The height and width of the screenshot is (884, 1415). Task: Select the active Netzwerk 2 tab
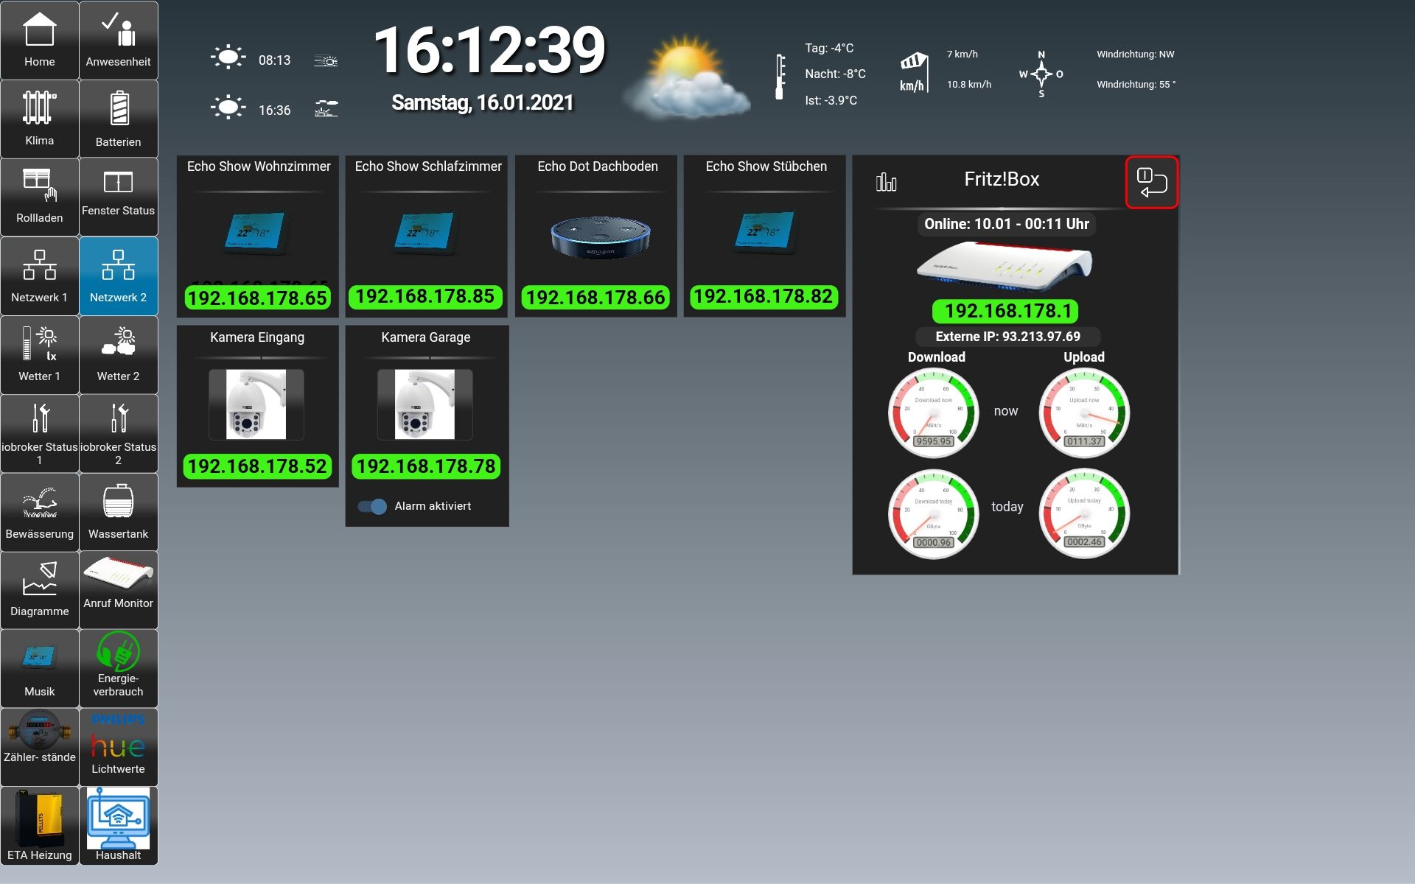[118, 276]
